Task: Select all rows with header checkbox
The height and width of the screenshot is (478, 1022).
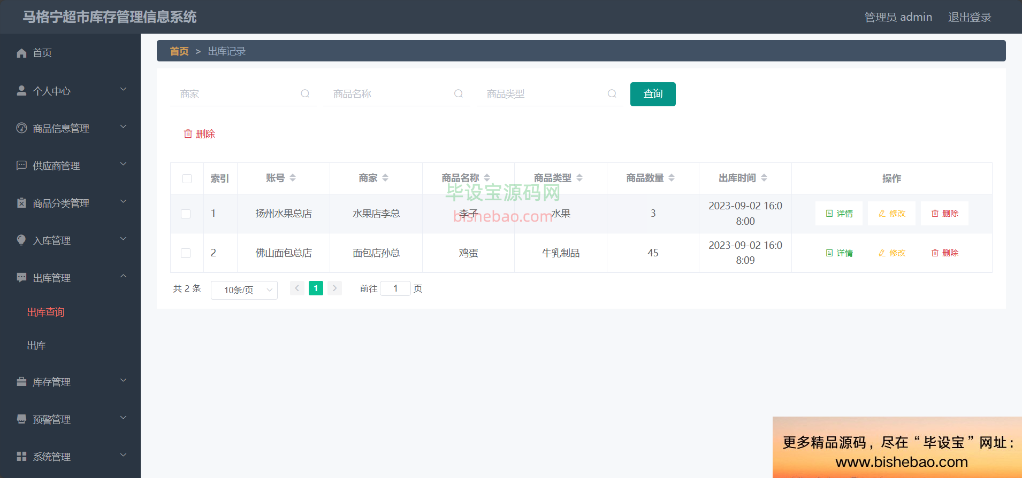Action: coord(187,178)
